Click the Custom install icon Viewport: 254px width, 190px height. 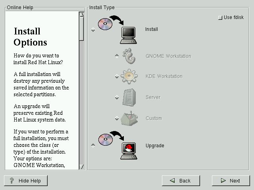click(130, 118)
